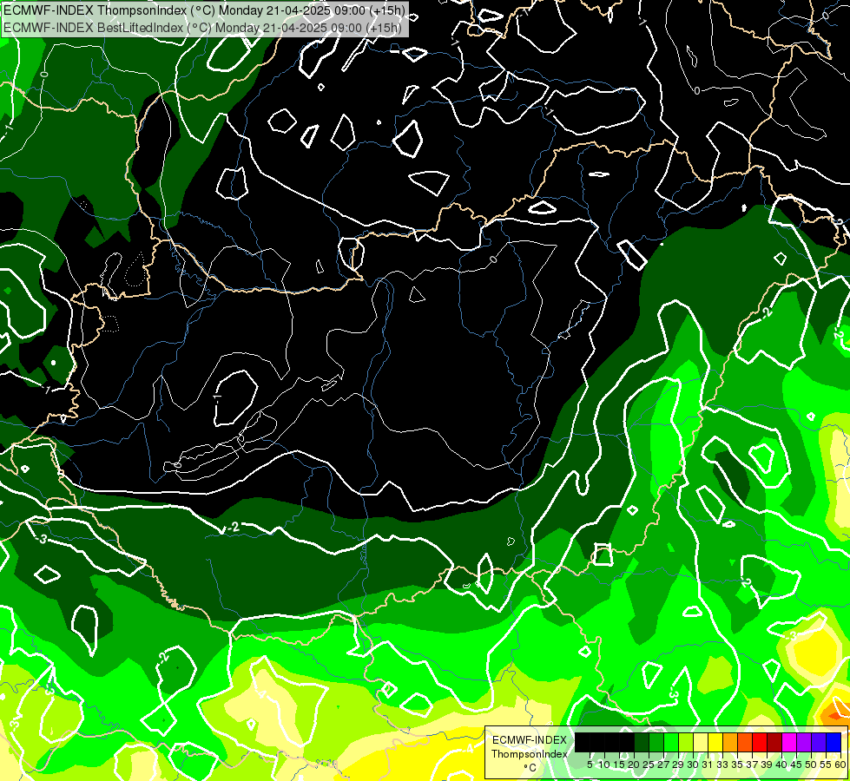Pick the indigo 50–55 legend swatch
Screen dimensions: 850x781
point(819,743)
